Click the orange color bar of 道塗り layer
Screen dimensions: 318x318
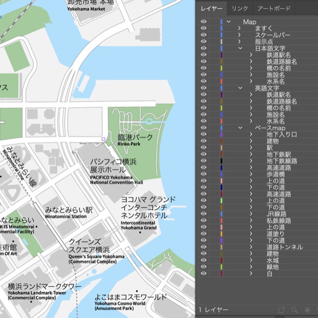pos(222,234)
